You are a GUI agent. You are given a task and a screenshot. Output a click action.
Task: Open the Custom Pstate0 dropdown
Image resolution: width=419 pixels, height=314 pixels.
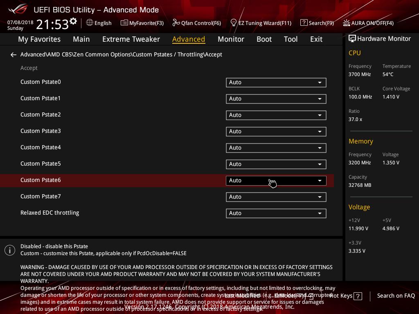(x=276, y=83)
